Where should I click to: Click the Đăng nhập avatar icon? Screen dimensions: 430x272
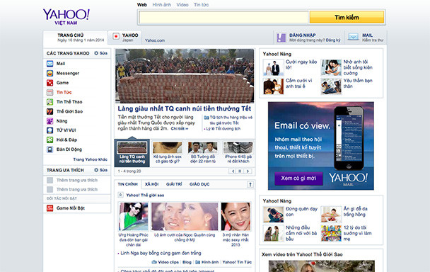pos(281,38)
